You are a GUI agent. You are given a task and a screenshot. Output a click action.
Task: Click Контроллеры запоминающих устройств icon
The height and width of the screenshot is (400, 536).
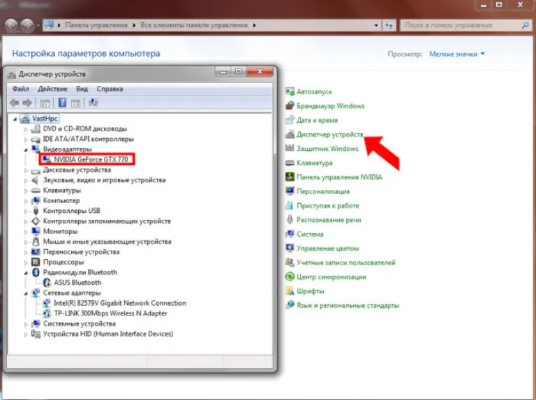pyautogui.click(x=36, y=221)
